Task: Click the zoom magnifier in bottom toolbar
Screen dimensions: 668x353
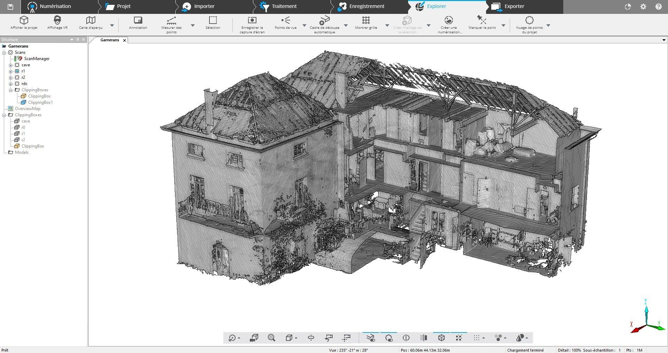Action: [x=272, y=338]
